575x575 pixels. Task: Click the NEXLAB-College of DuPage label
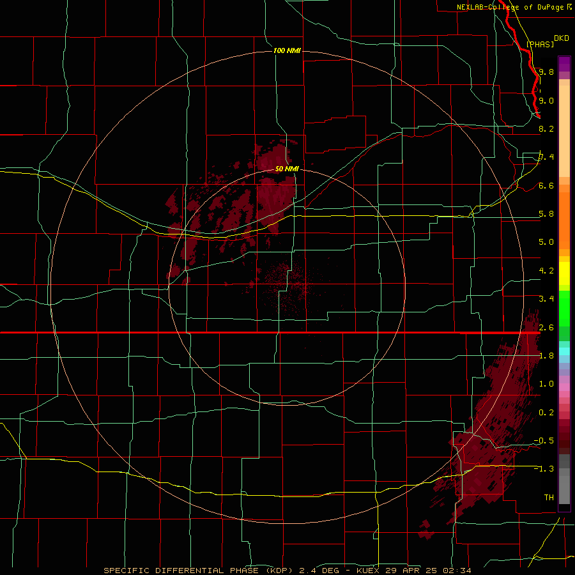pyautogui.click(x=510, y=7)
